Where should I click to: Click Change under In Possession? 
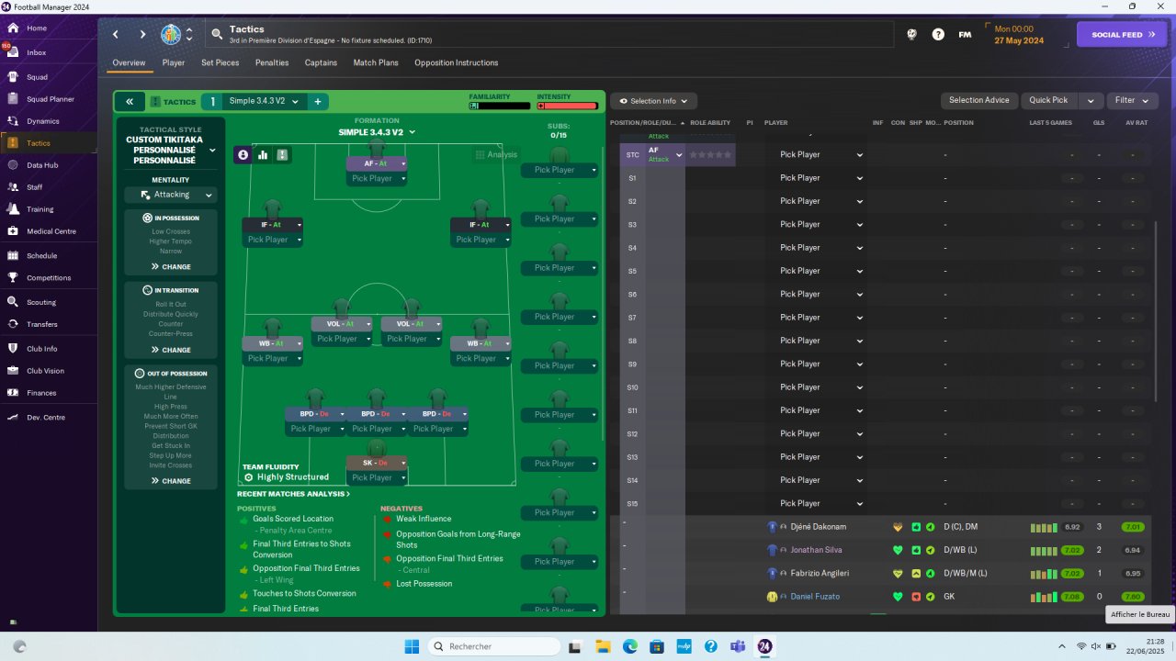pyautogui.click(x=171, y=267)
